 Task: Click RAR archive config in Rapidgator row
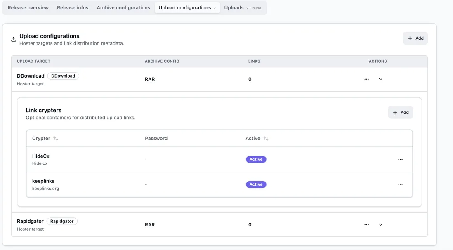[150, 224]
